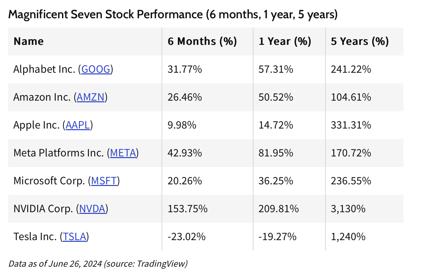Click the AAPL stock link
Image resolution: width=422 pixels, height=273 pixels.
(78, 125)
